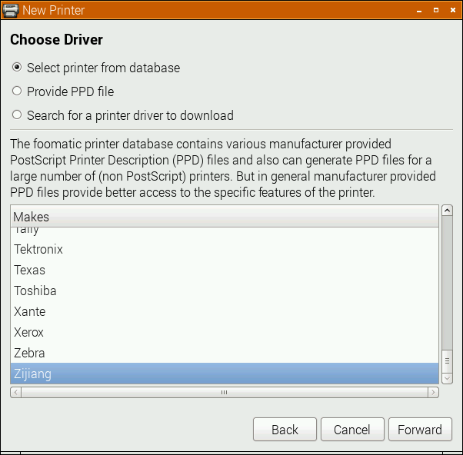Screen dimensions: 463x455
Task: Go back with the Back button
Action: click(x=285, y=430)
